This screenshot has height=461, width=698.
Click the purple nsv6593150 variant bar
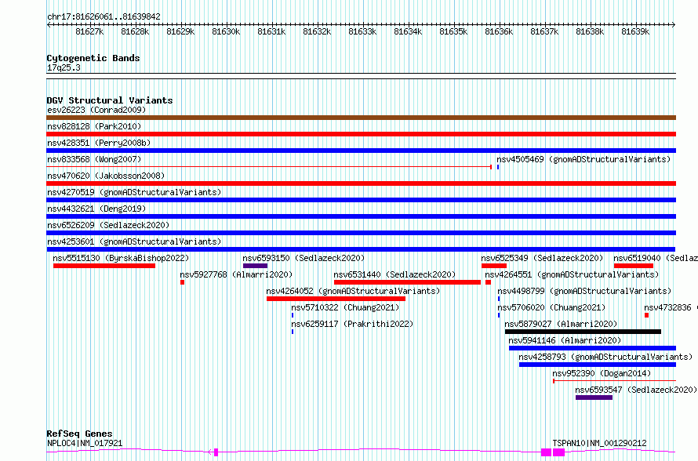click(256, 266)
